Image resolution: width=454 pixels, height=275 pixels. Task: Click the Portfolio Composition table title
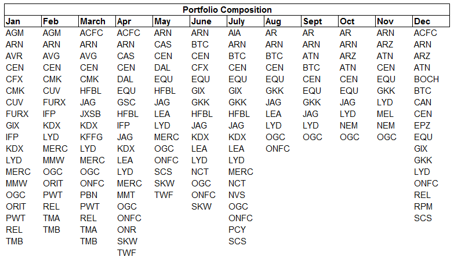click(x=227, y=10)
